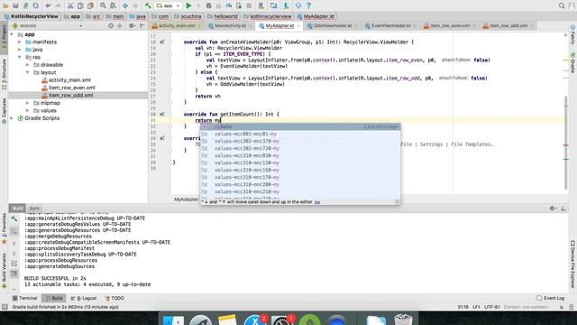The width and height of the screenshot is (577, 325).
Task: Click the Project panel settings gear
Action: (132, 26)
